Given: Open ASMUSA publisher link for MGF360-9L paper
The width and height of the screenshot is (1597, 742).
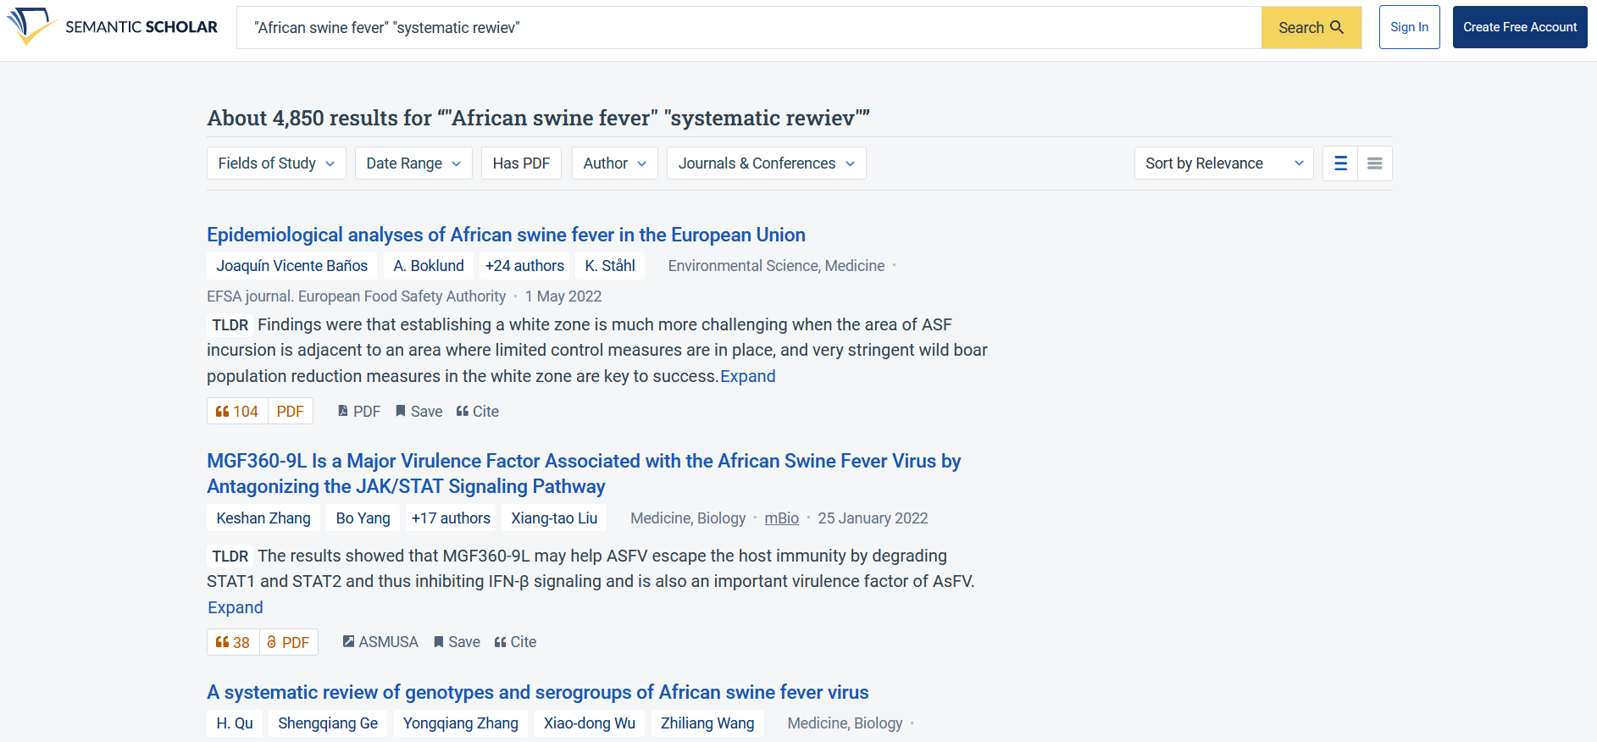Looking at the screenshot, I should click(380, 642).
